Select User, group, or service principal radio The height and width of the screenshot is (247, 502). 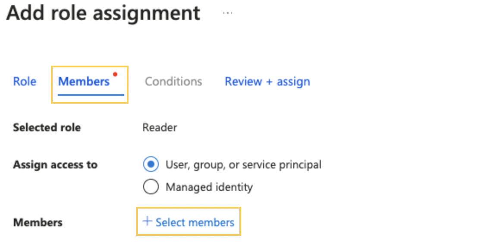point(151,165)
